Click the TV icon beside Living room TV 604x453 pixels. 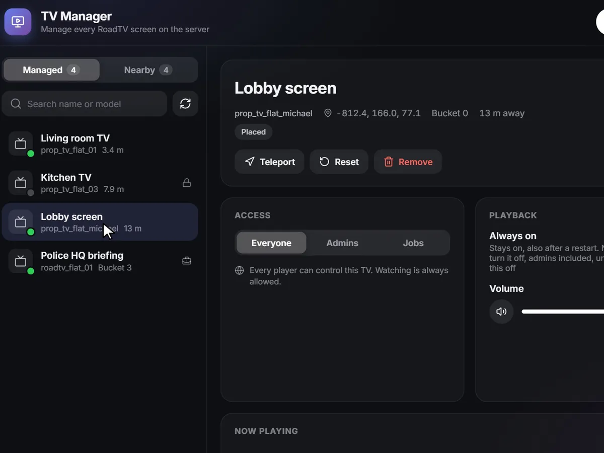tap(21, 144)
